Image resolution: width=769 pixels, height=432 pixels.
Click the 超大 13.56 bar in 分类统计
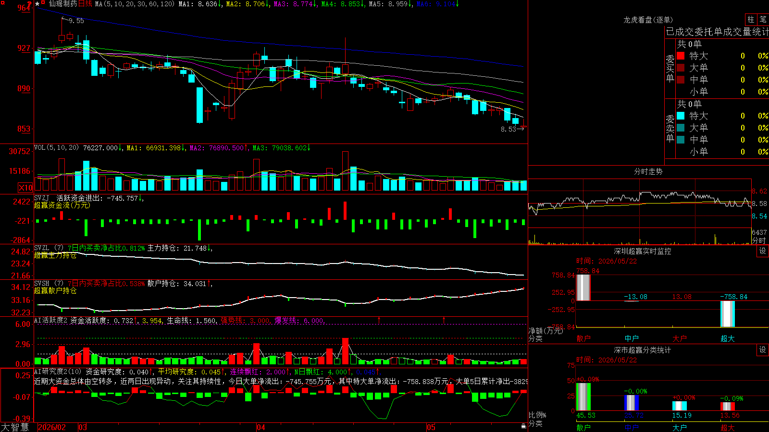pos(728,407)
